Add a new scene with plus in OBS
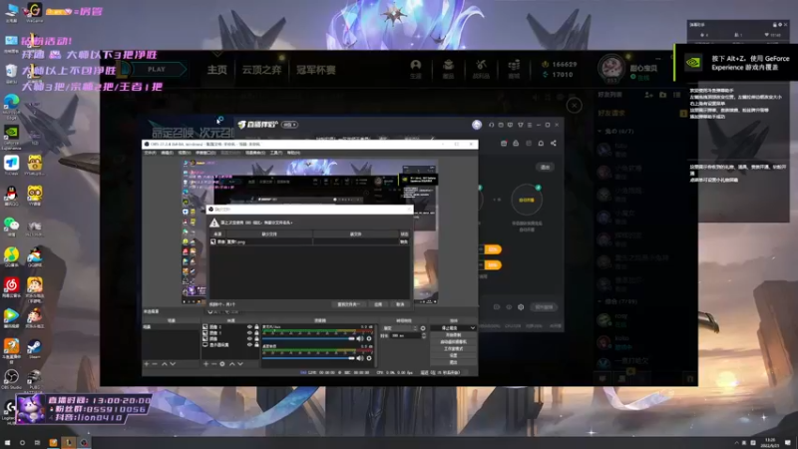Image resolution: width=798 pixels, height=449 pixels. [147, 364]
